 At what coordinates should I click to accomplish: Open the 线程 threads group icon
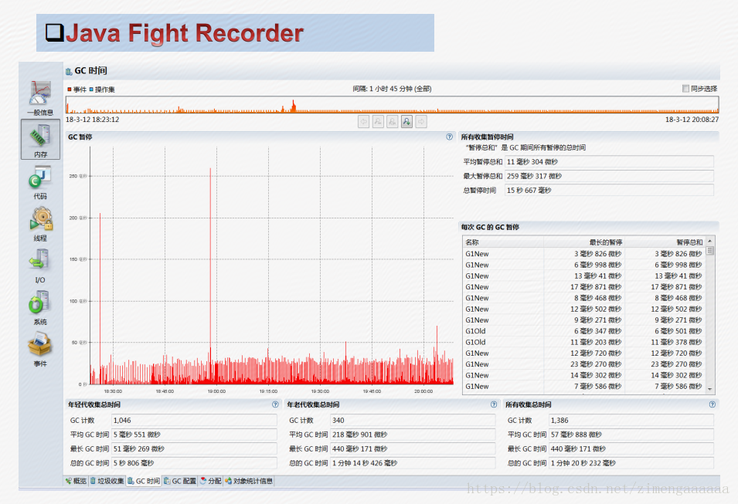tap(40, 225)
